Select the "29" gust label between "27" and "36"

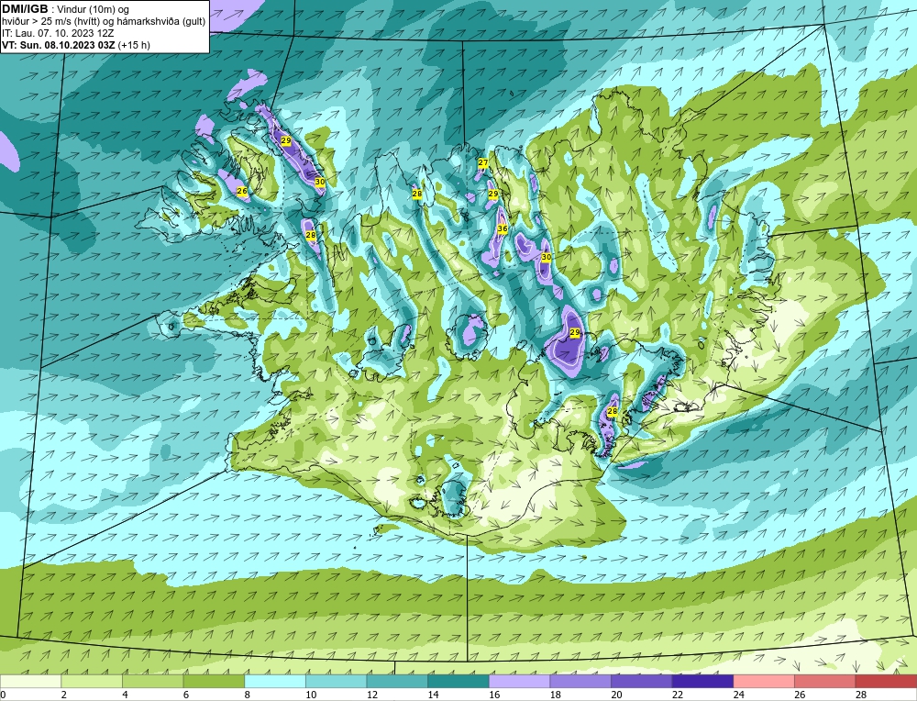click(x=493, y=194)
